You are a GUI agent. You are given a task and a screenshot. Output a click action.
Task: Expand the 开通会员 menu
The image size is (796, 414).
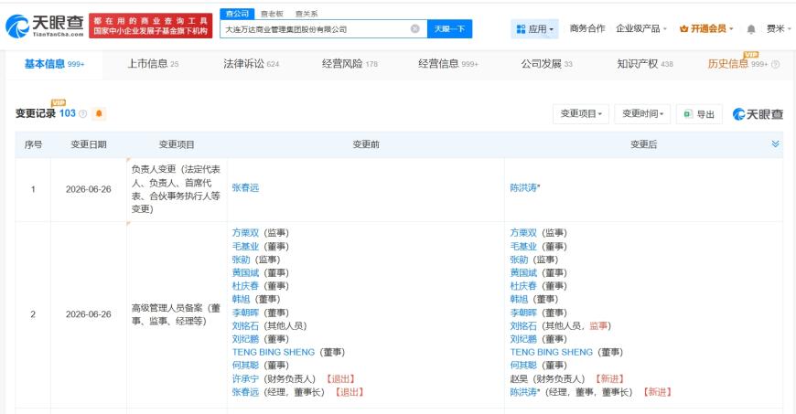[706, 29]
